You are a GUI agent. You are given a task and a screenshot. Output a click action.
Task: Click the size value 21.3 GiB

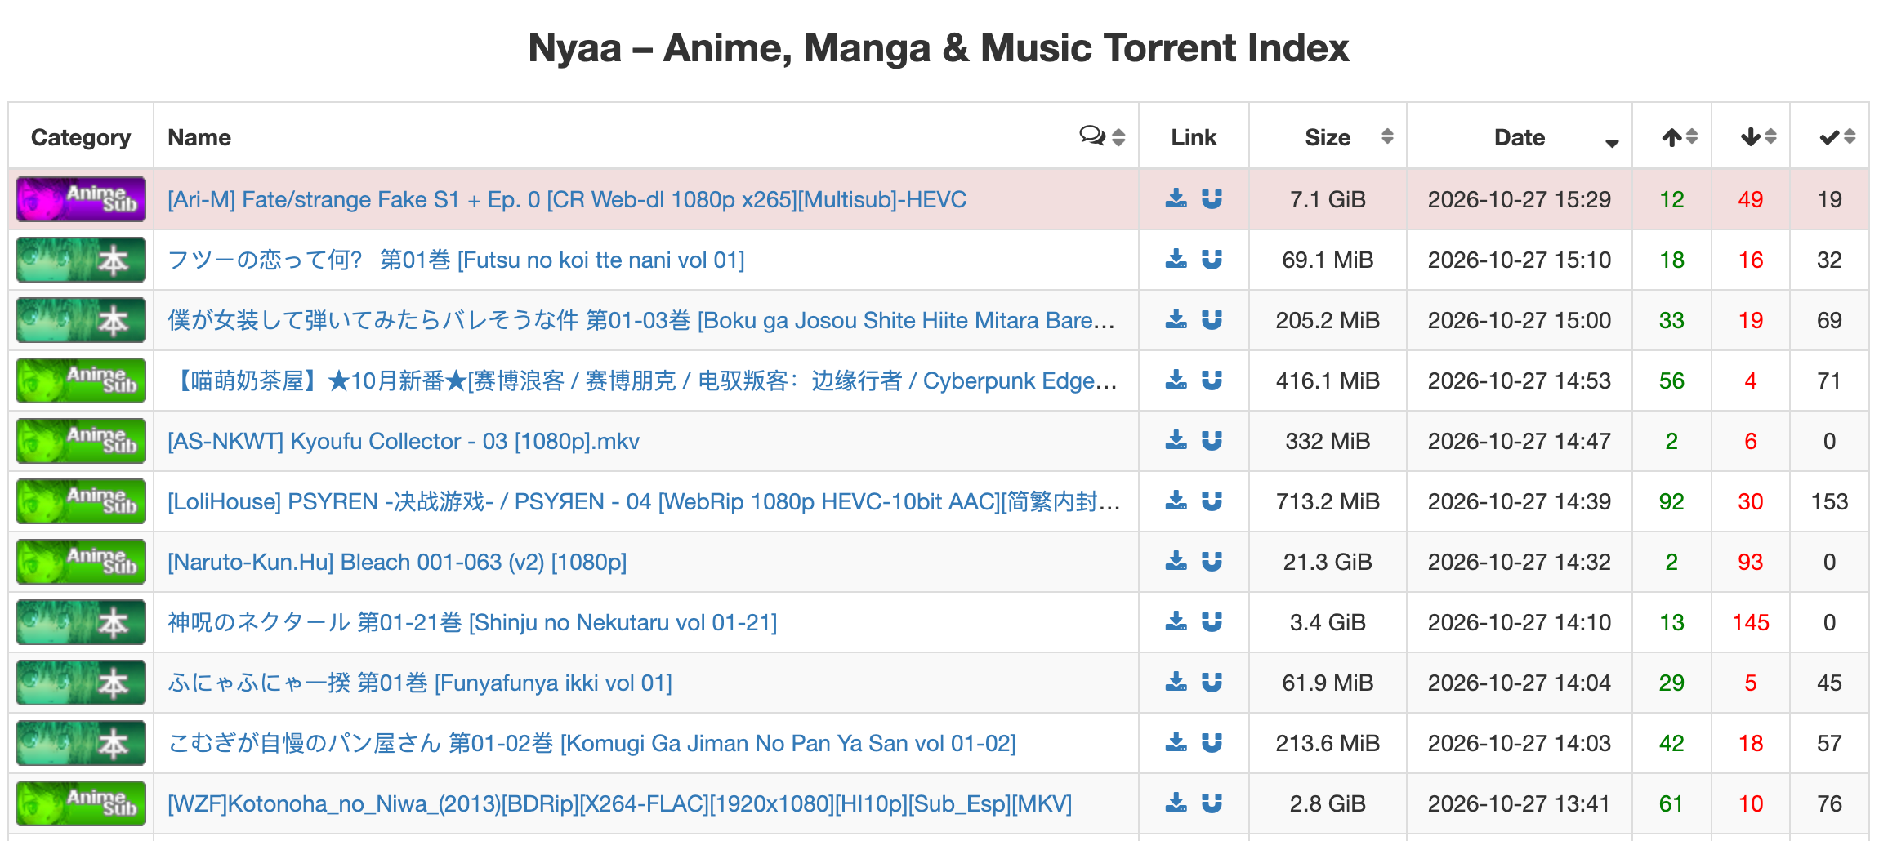pos(1328,562)
